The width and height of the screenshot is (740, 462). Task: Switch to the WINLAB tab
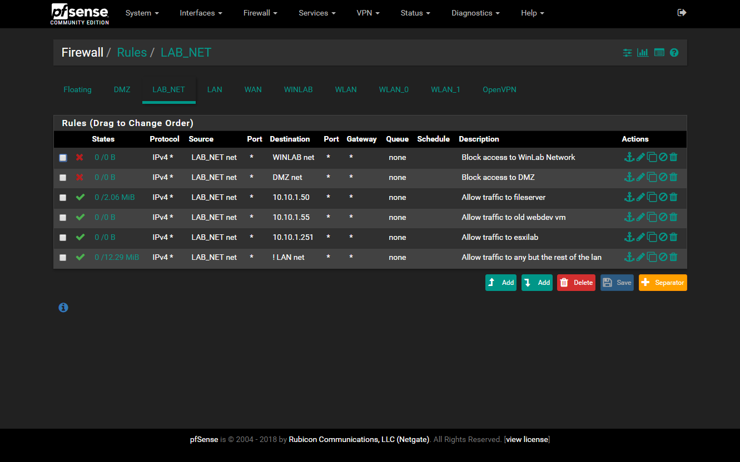point(298,89)
